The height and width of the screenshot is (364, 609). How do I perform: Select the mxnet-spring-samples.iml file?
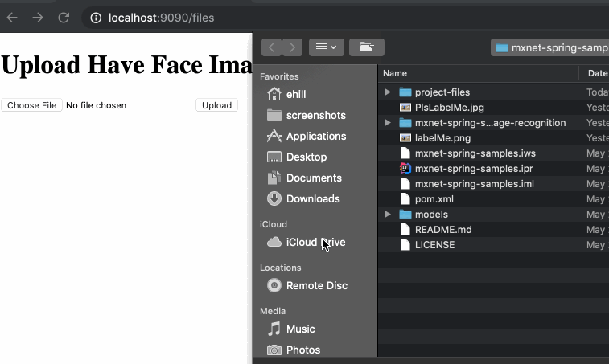coord(494,183)
